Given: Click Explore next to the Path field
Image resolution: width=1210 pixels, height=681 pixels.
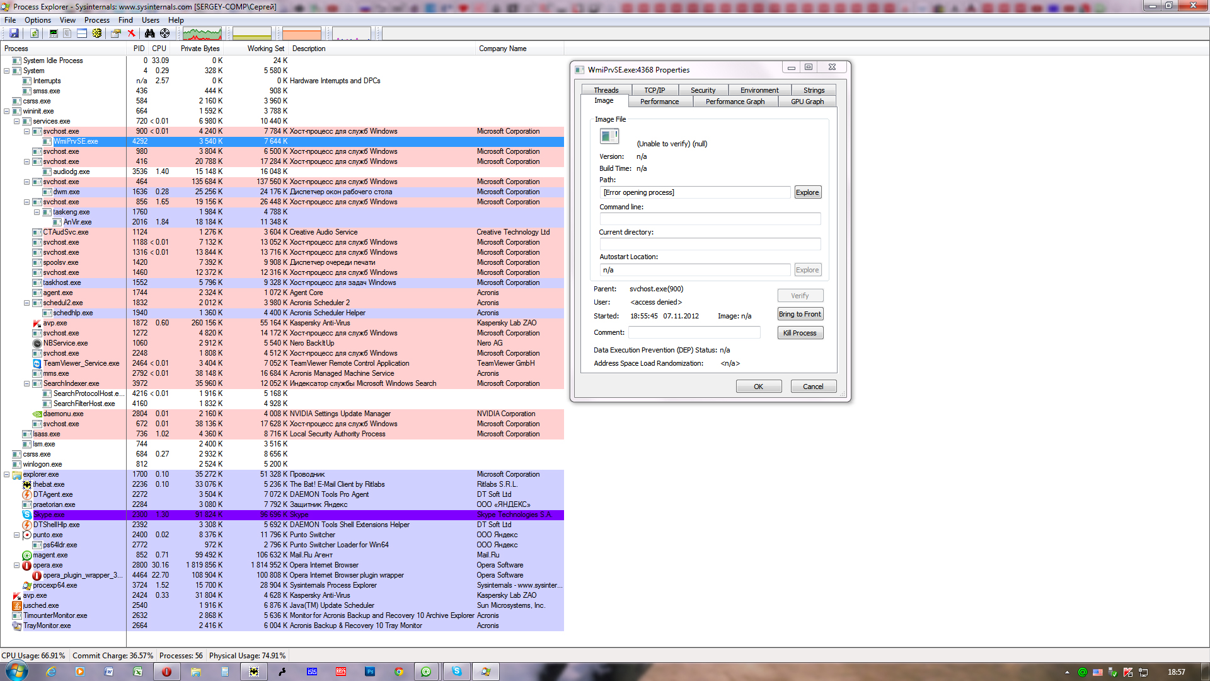Looking at the screenshot, I should click(807, 192).
